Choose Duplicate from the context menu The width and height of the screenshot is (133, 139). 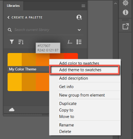[x=68, y=104]
